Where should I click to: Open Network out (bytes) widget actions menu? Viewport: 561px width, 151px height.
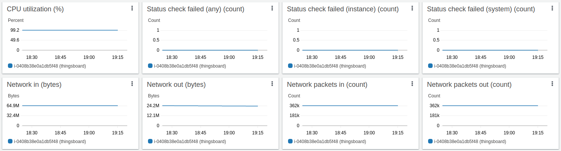tap(272, 84)
